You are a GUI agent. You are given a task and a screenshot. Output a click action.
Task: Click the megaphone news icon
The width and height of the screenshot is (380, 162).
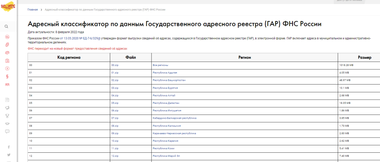coord(7,108)
